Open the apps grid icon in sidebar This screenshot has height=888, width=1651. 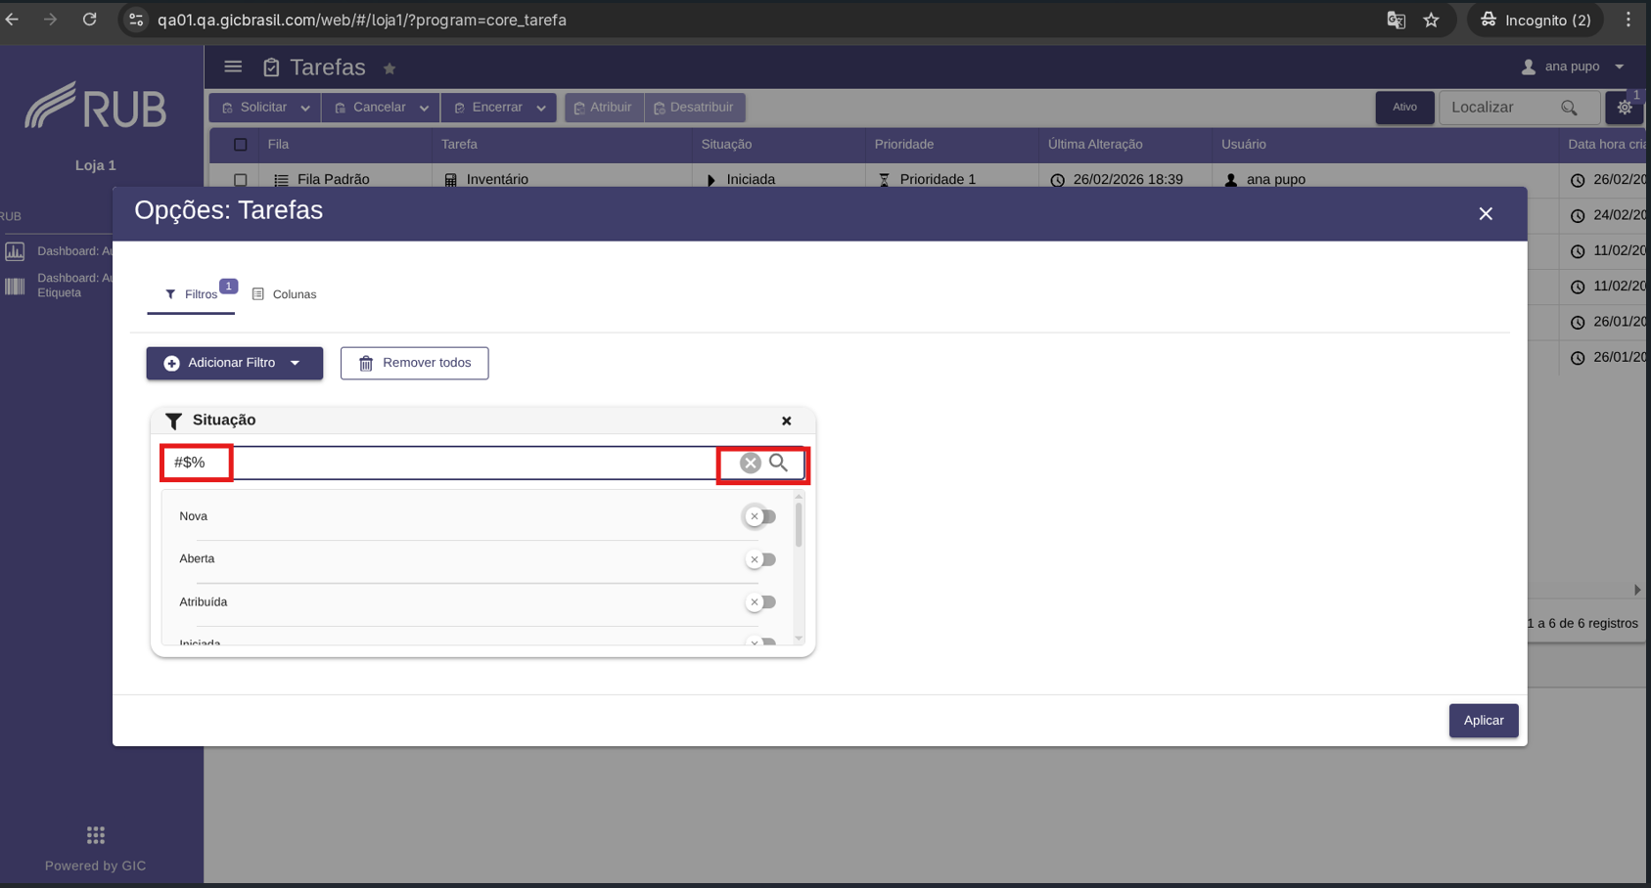[x=95, y=835]
